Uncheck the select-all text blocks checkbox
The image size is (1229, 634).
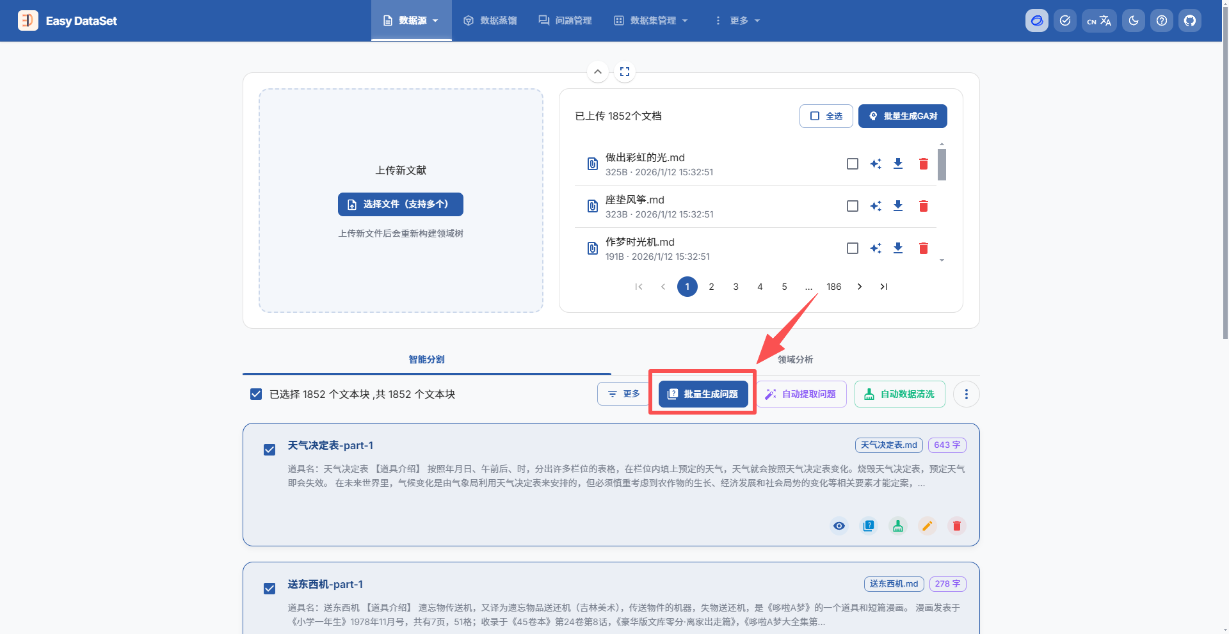click(x=256, y=394)
